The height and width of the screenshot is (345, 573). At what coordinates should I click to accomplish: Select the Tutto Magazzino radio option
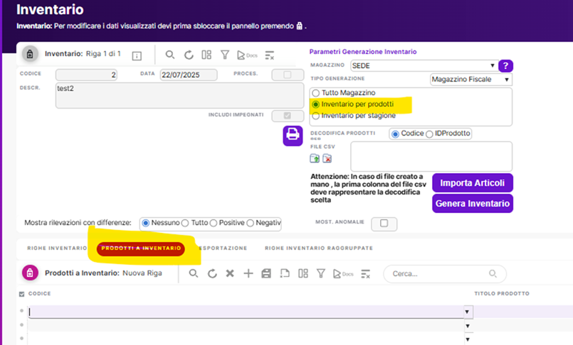pos(316,93)
